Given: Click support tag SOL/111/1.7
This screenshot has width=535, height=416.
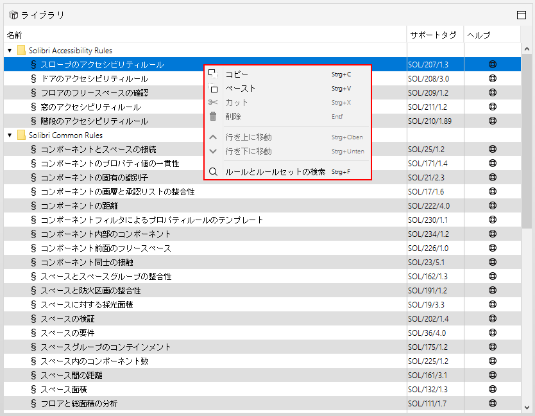Looking at the screenshot, I should [427, 403].
